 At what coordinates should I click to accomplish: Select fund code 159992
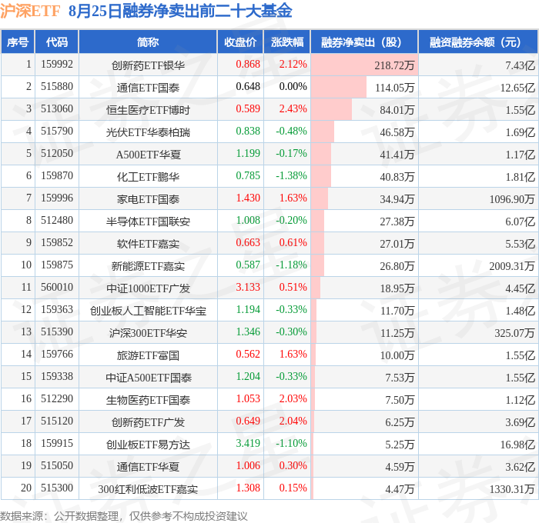(57, 64)
